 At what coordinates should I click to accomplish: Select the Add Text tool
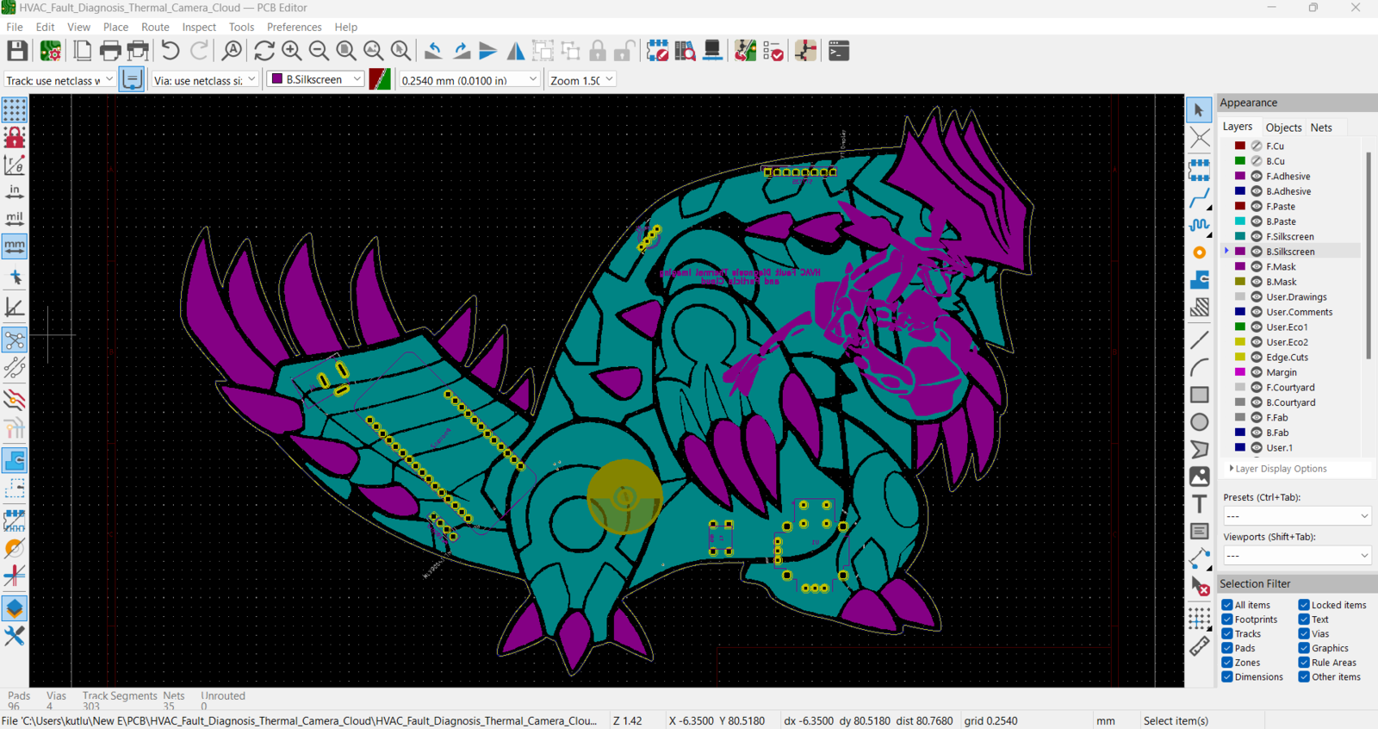point(1199,504)
